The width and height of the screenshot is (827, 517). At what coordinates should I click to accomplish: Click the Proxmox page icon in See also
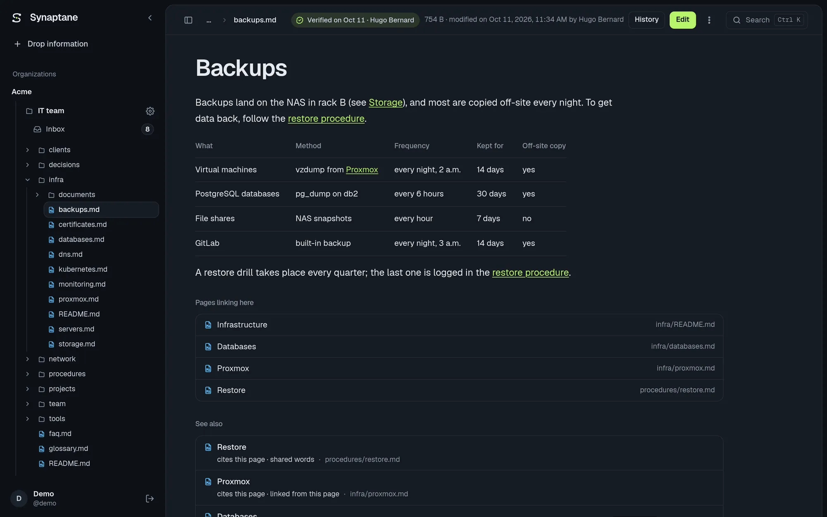pyautogui.click(x=208, y=481)
